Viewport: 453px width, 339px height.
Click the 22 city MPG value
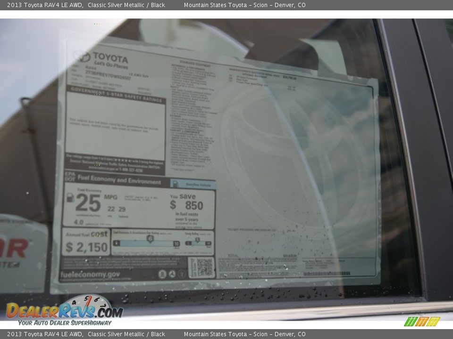[111, 209]
